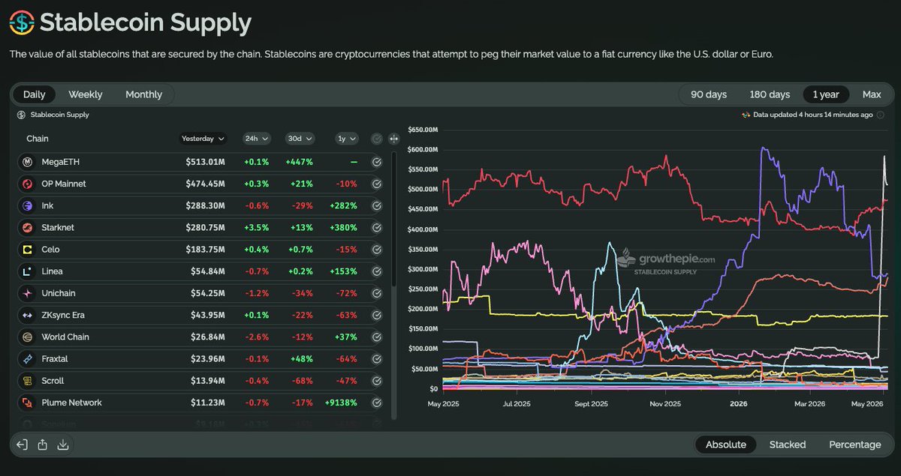Toggle Fraxtal chart visibility checkmark
Screen dimensions: 901x476
tap(377, 359)
